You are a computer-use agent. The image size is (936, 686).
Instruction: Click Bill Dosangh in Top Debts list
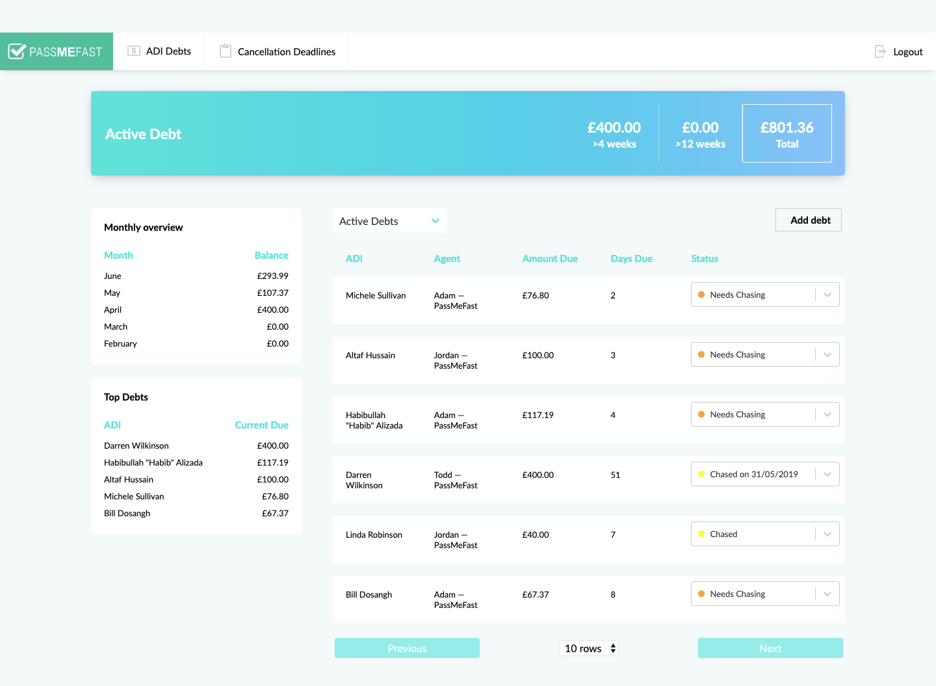pos(127,513)
